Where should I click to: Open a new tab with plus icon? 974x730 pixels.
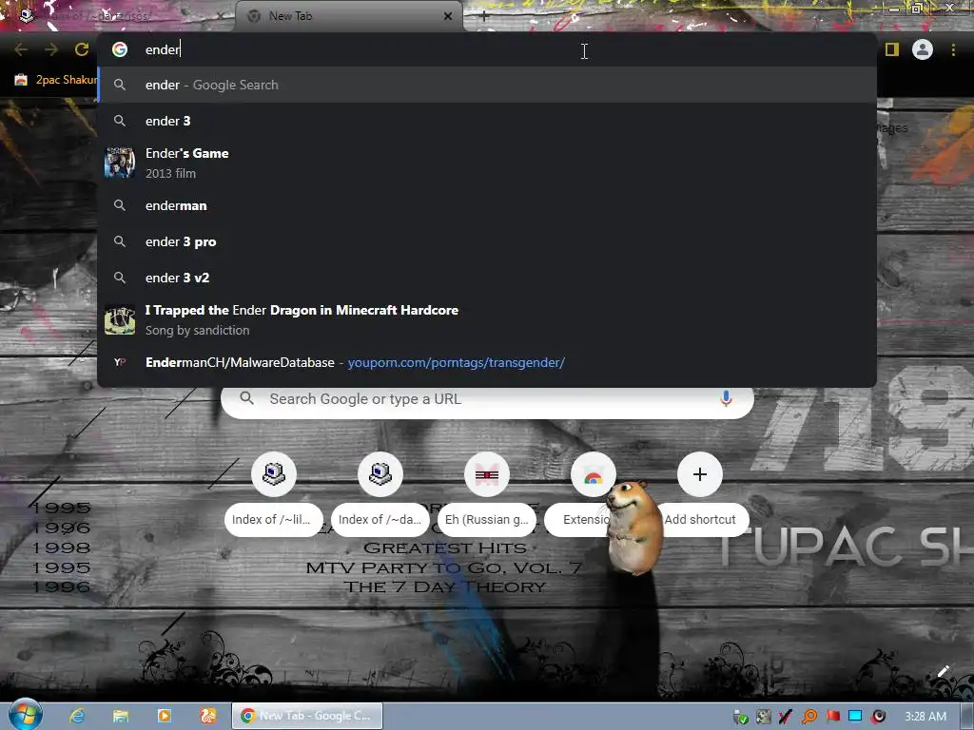pos(484,17)
